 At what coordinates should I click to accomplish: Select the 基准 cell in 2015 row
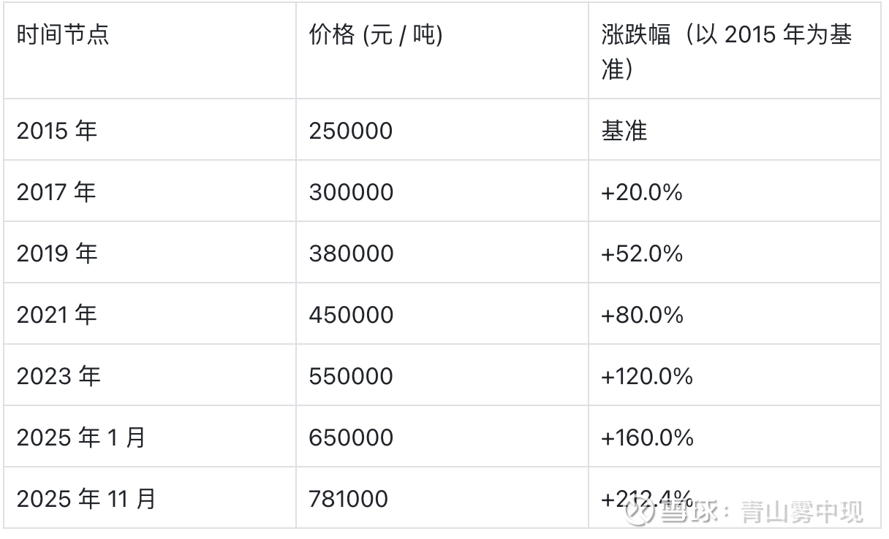pyautogui.click(x=624, y=131)
